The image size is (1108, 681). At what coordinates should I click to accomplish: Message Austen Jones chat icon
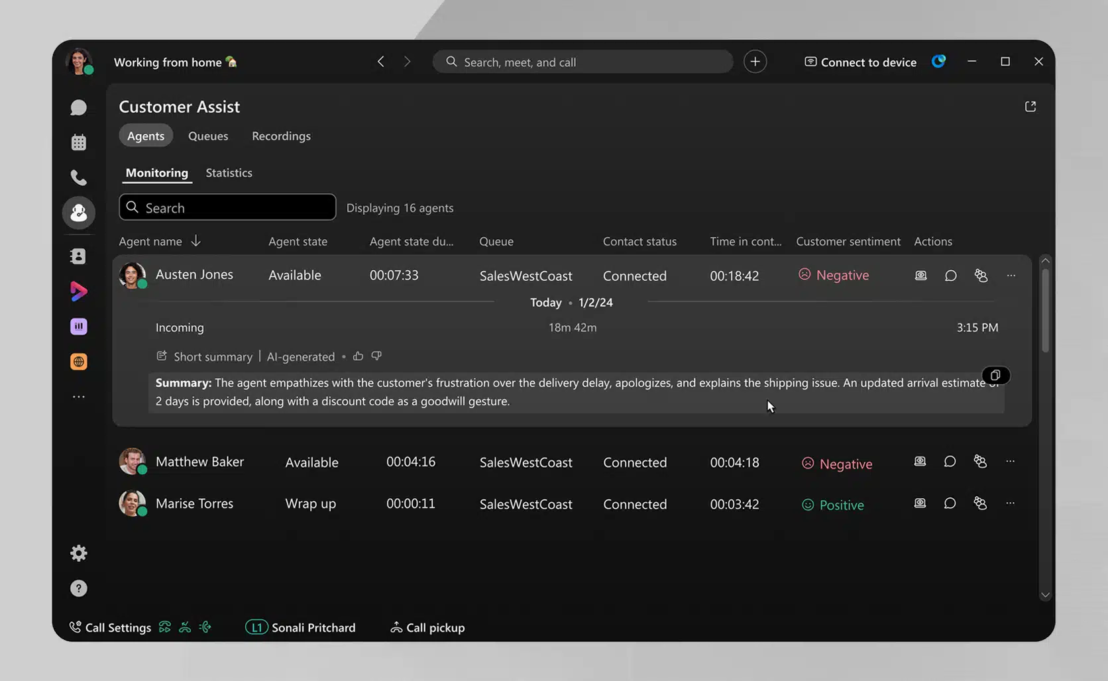pos(950,275)
